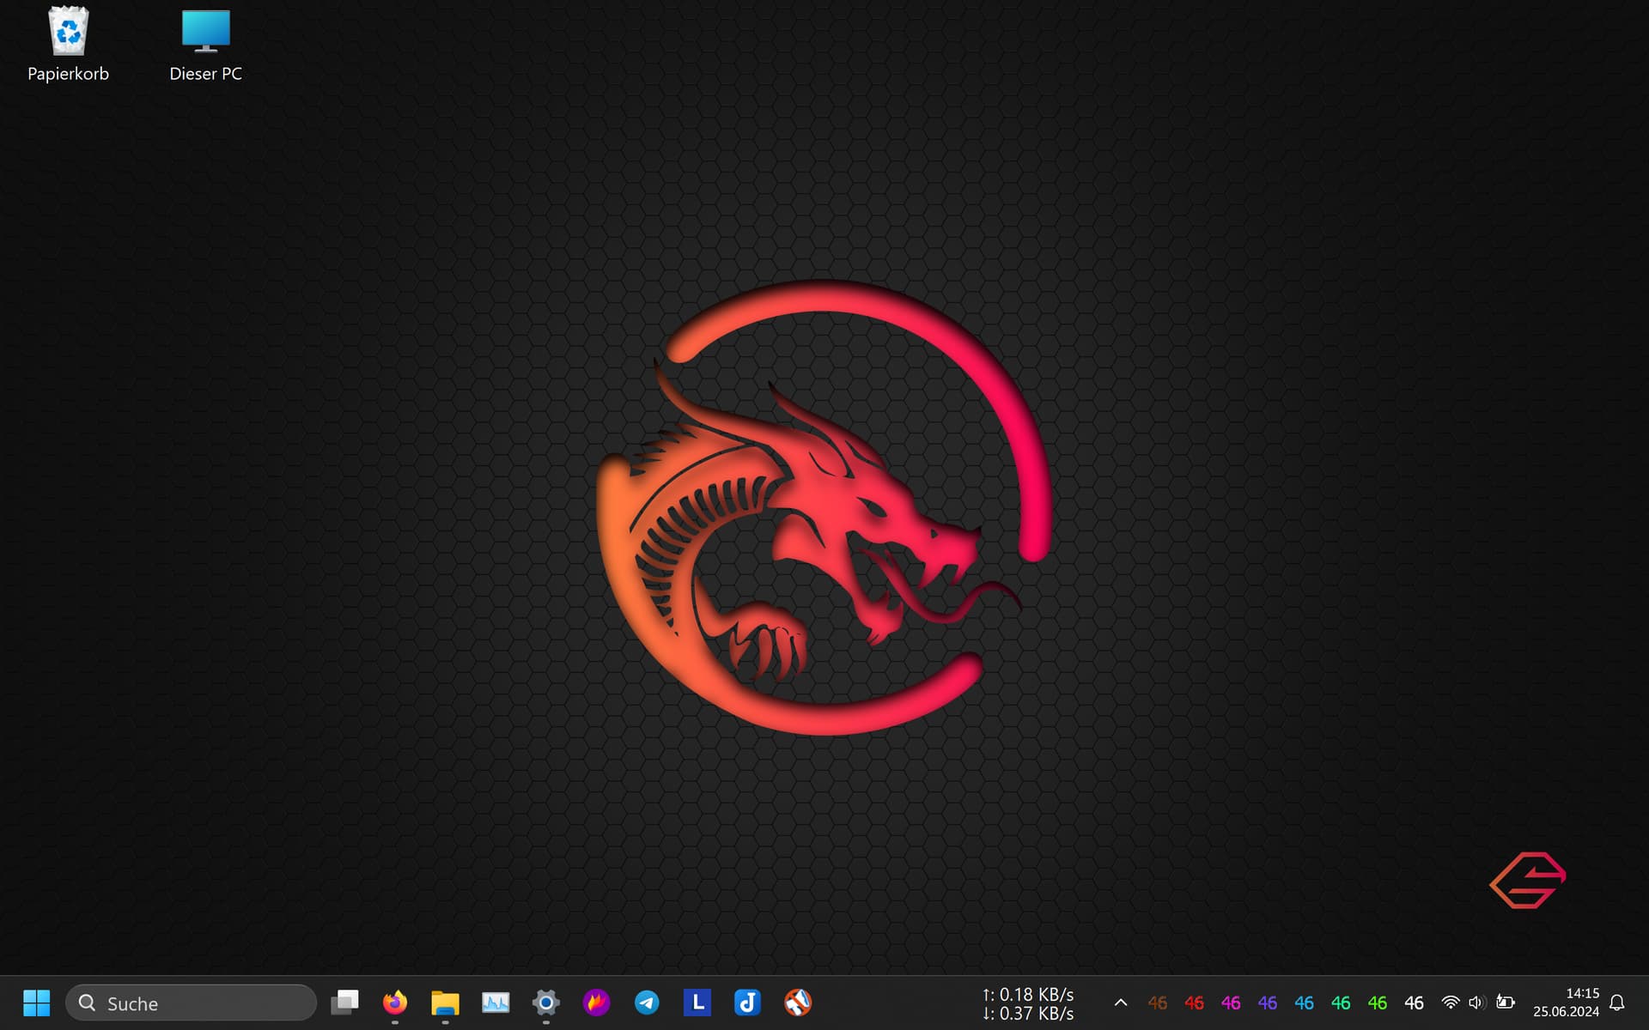Viewport: 1649px width, 1030px height.
Task: Click the Suche search field
Action: 192,1003
